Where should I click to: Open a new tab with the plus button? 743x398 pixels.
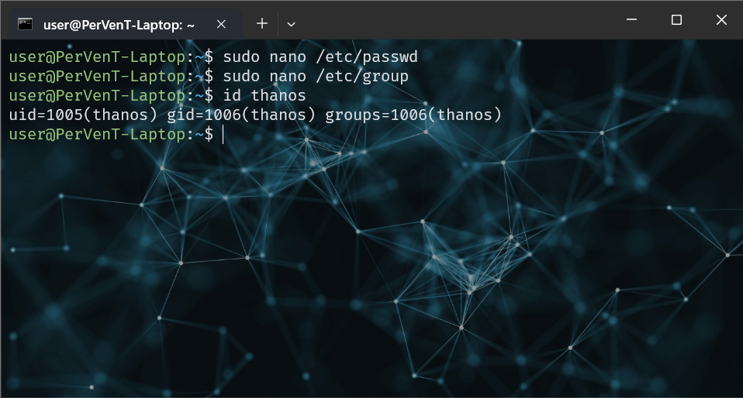[262, 24]
